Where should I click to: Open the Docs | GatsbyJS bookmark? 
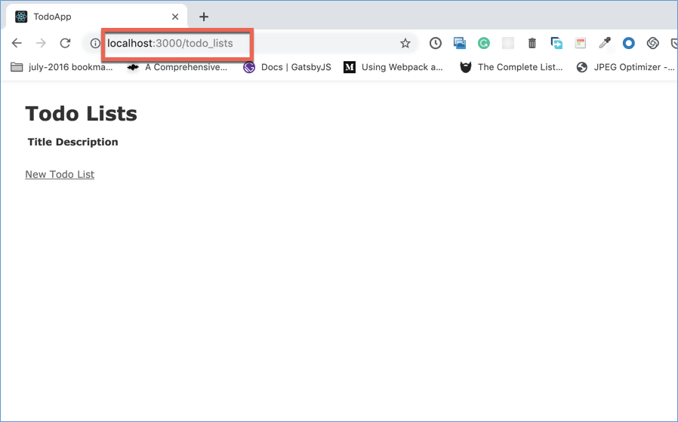[x=287, y=67]
